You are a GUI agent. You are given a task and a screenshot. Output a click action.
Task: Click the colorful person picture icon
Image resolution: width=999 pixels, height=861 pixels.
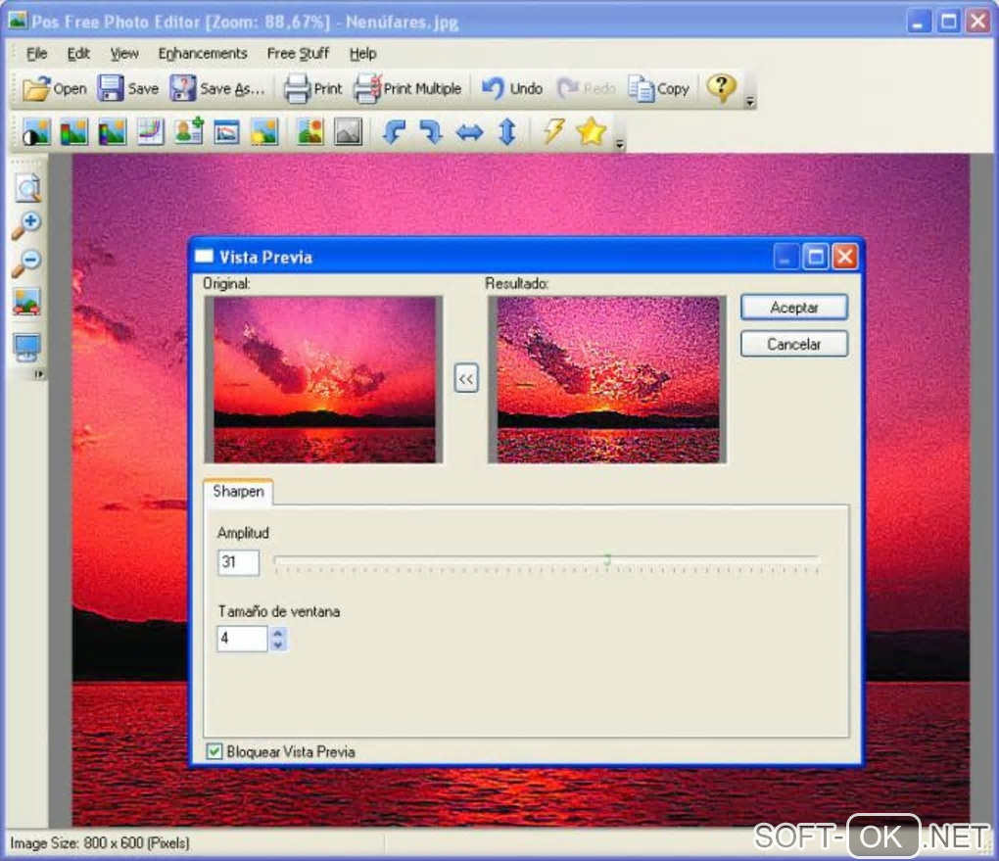coord(310,132)
